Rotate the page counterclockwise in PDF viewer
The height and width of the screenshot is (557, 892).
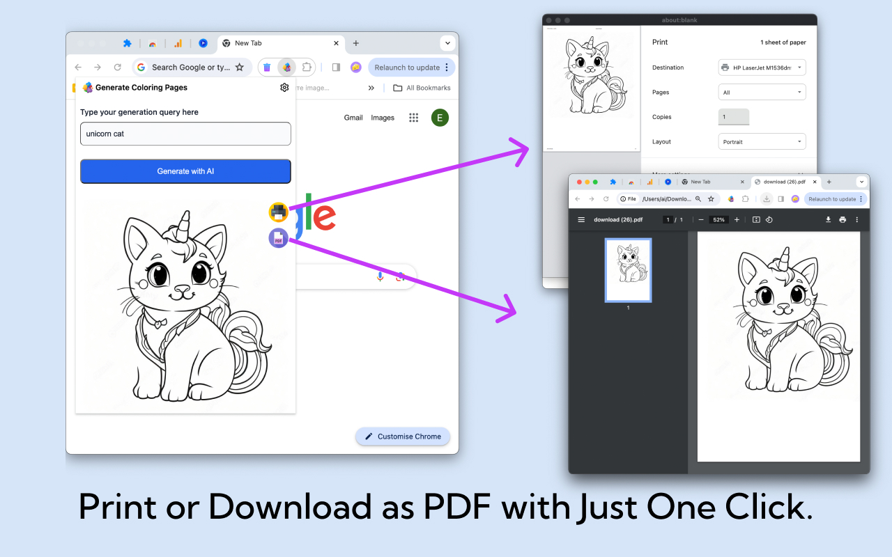coord(769,219)
